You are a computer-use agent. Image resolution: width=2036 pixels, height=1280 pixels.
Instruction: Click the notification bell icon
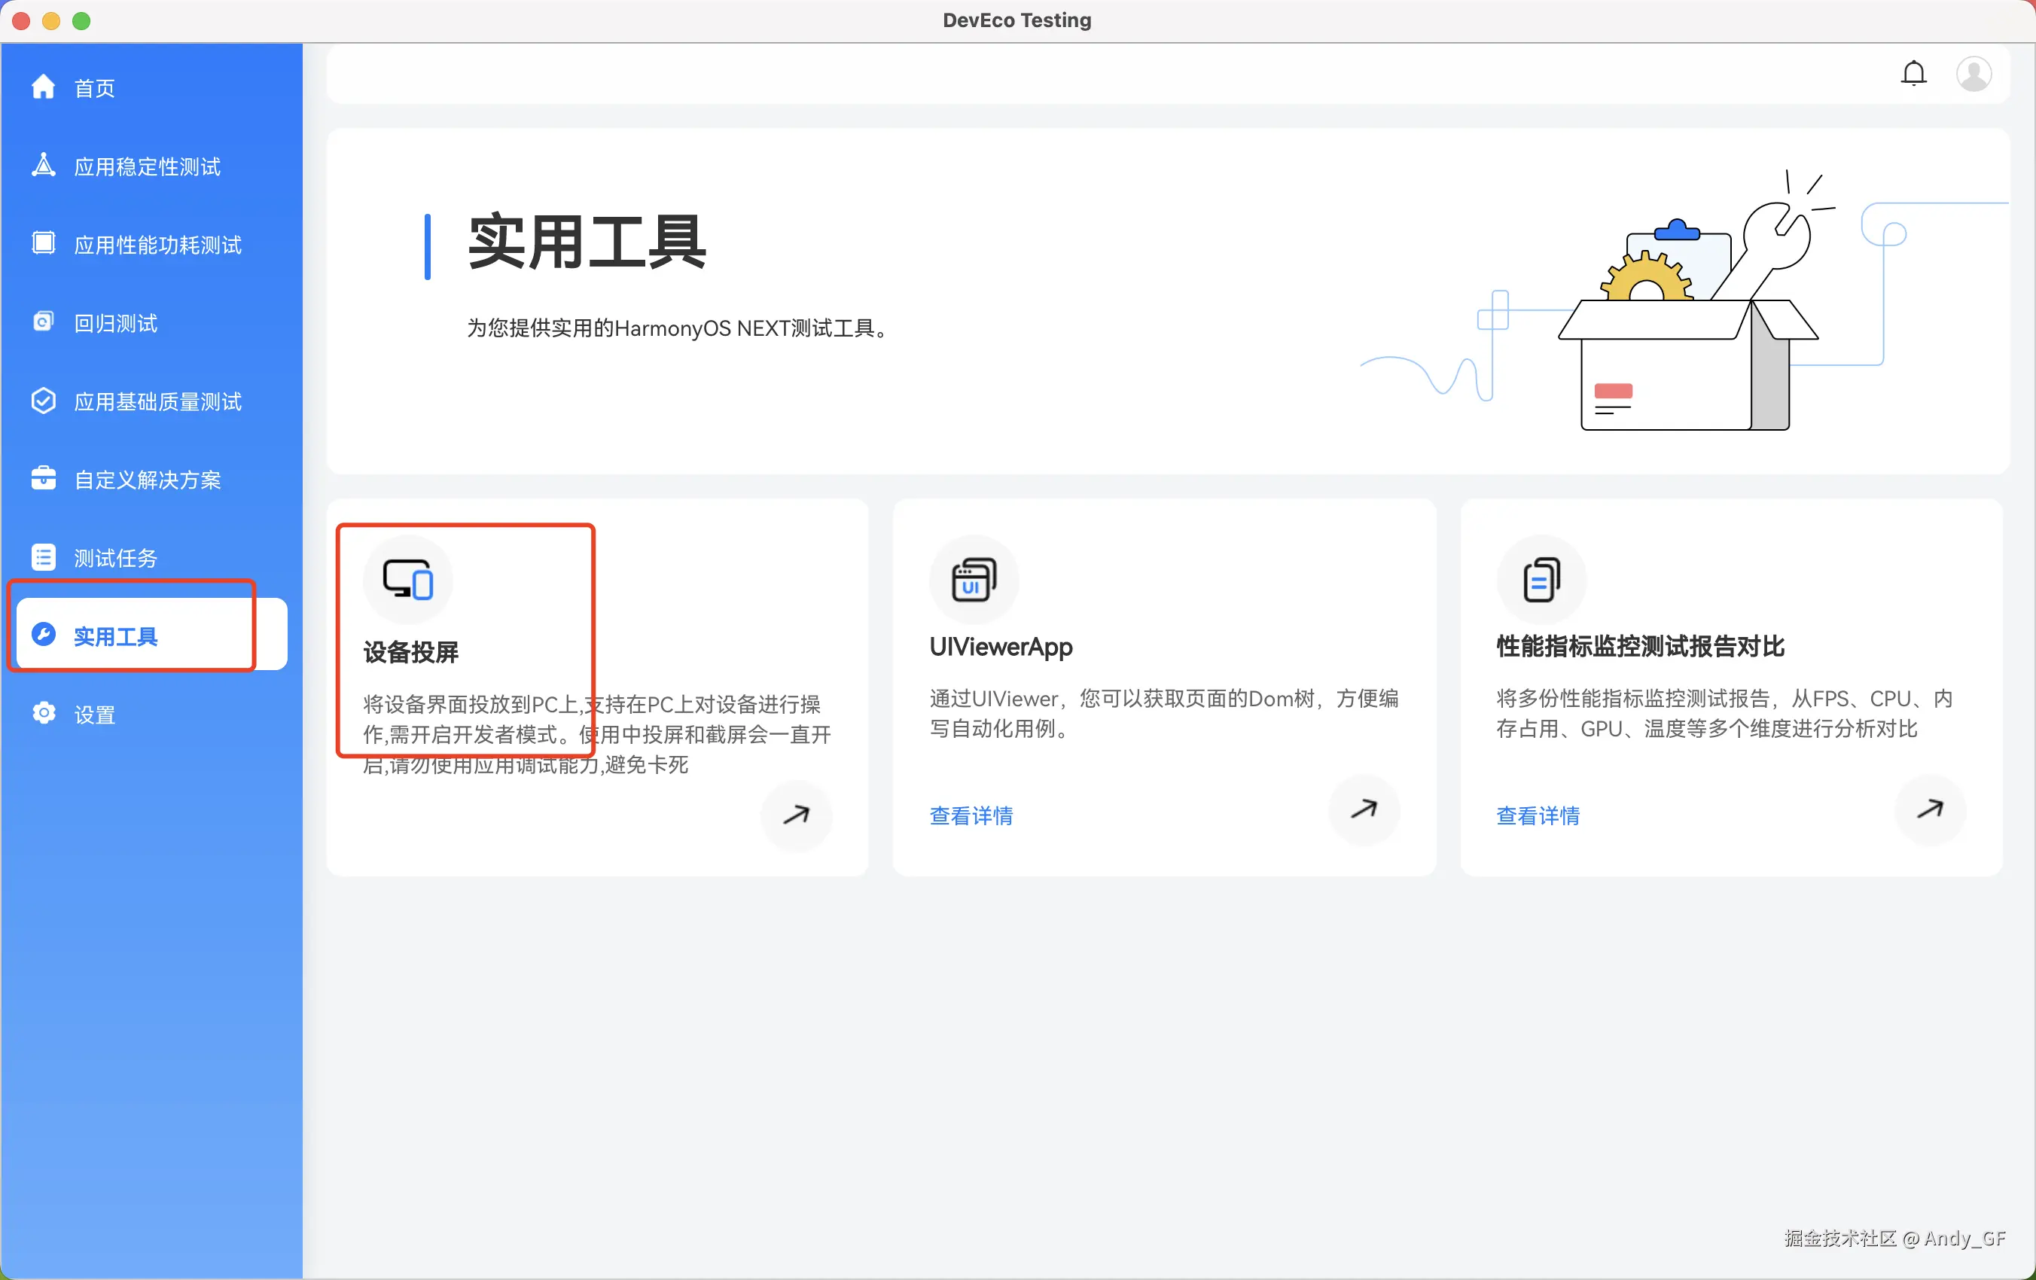[x=1913, y=74]
